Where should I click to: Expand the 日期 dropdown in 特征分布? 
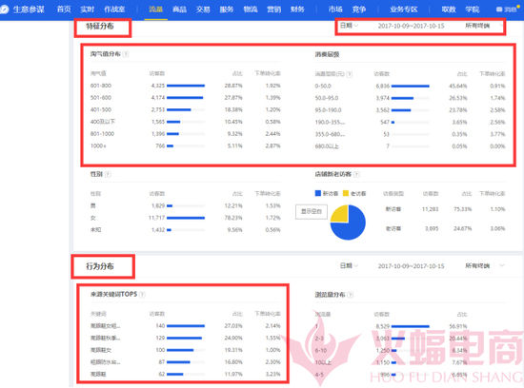[x=349, y=26]
